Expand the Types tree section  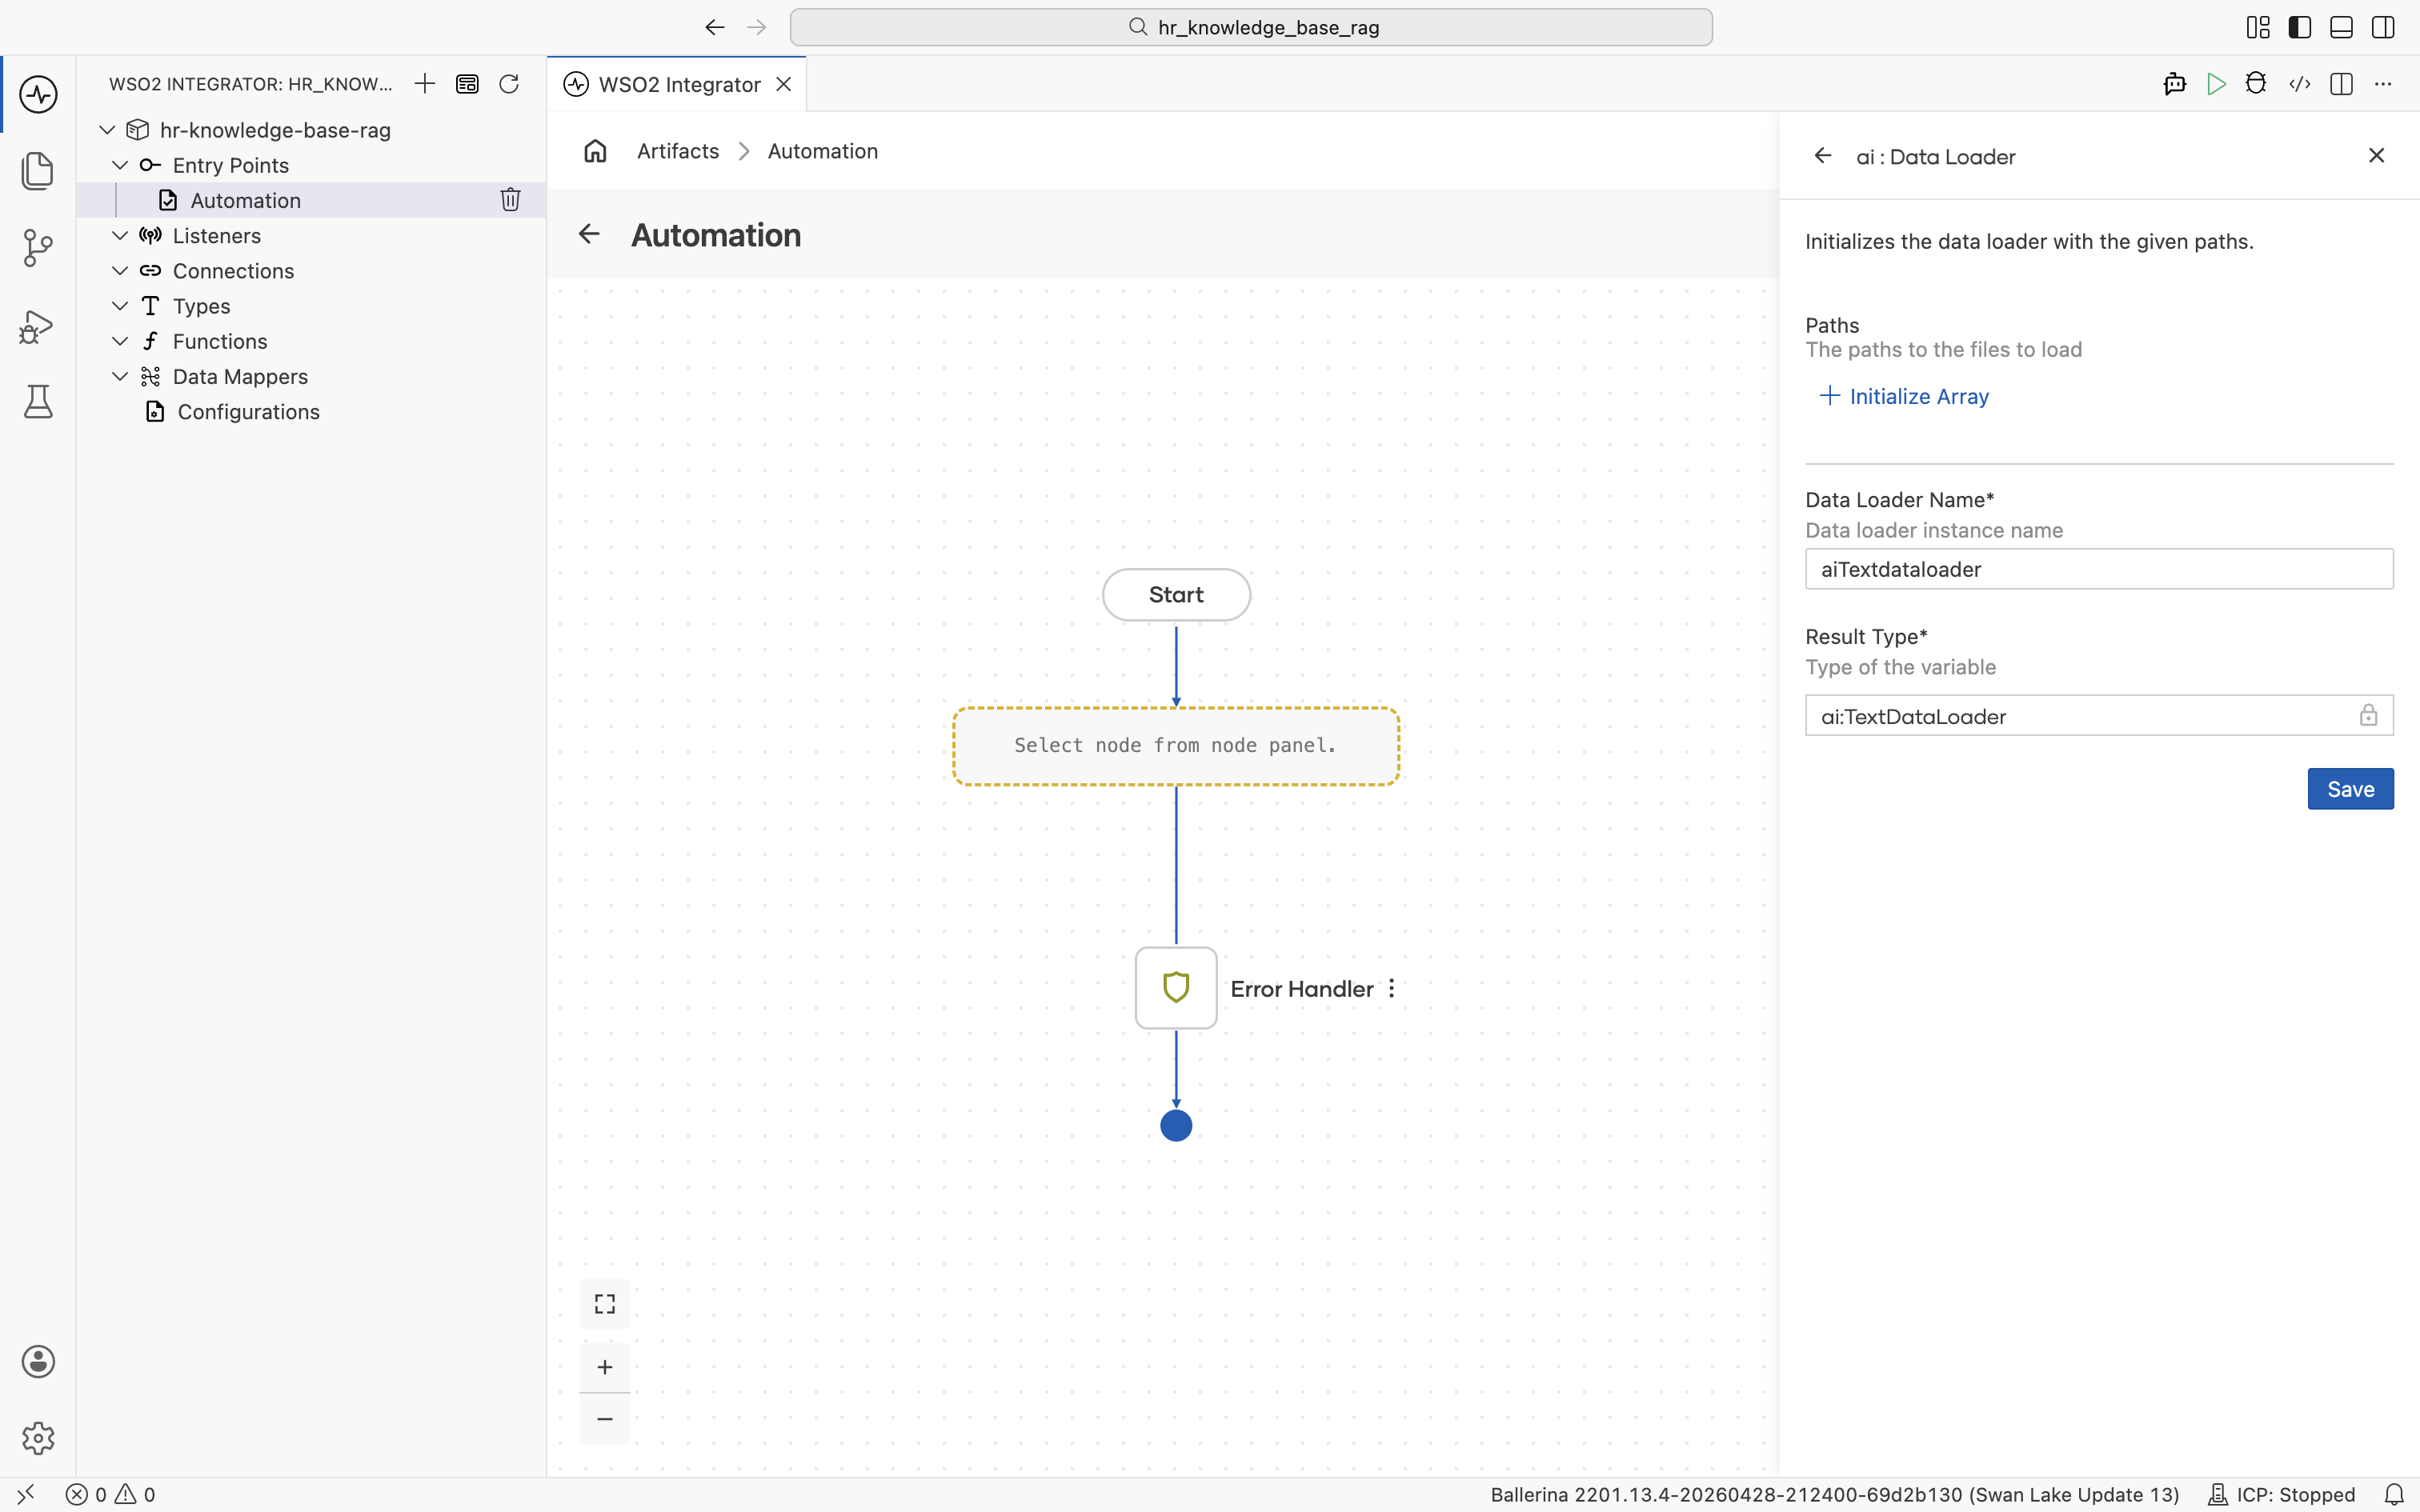[x=120, y=305]
